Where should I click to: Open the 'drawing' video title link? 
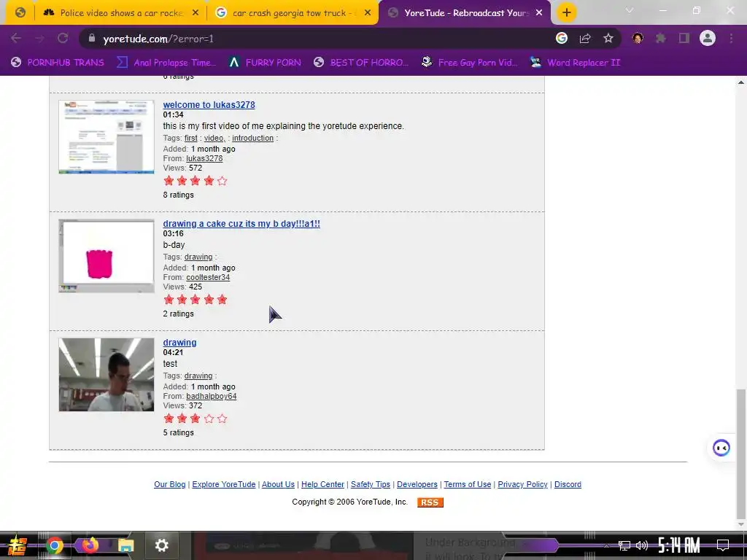(179, 343)
